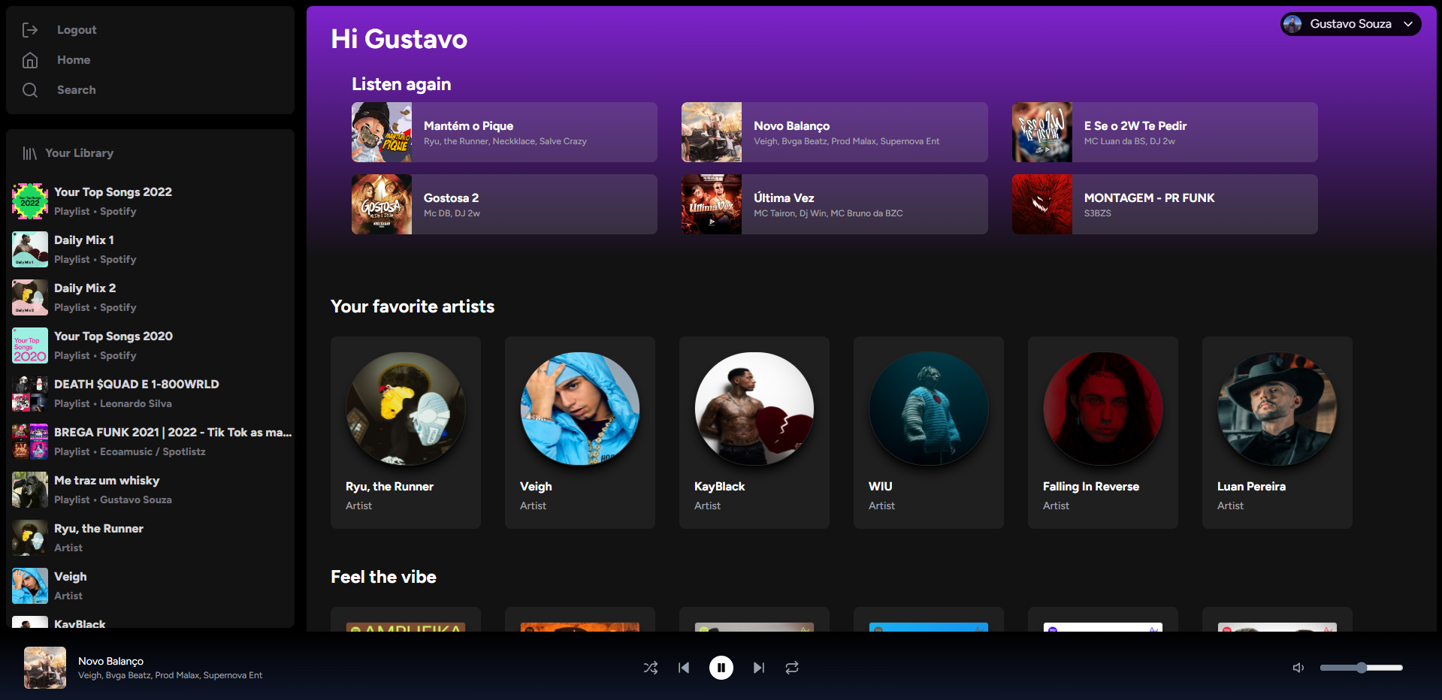Click Daily Mix 2 cover thumbnail

(x=30, y=297)
